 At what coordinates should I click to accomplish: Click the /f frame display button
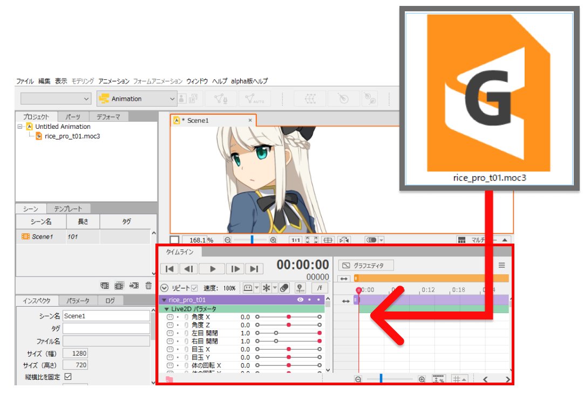(319, 288)
